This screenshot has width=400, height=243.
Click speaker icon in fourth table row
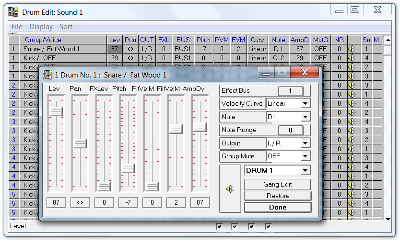[x=352, y=76]
